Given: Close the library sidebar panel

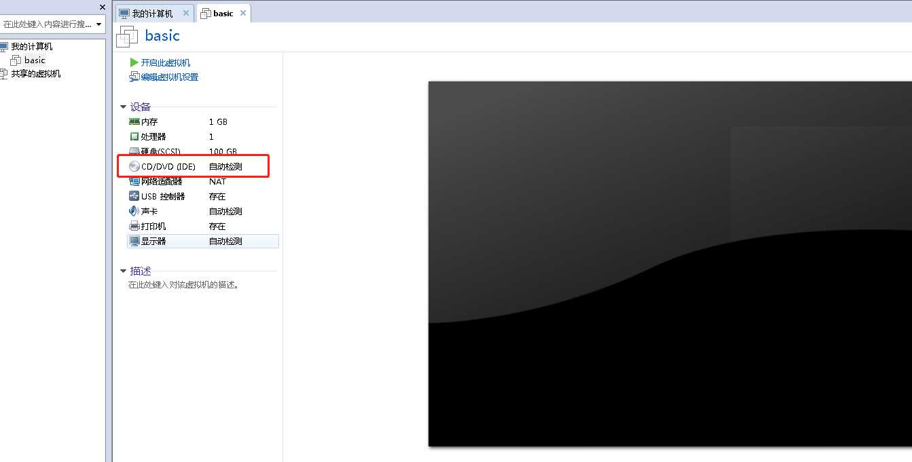Looking at the screenshot, I should [x=103, y=7].
